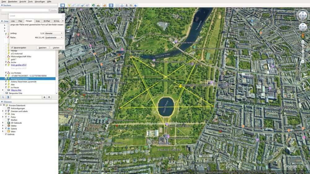Switch to the Linie tab

pos(13,21)
